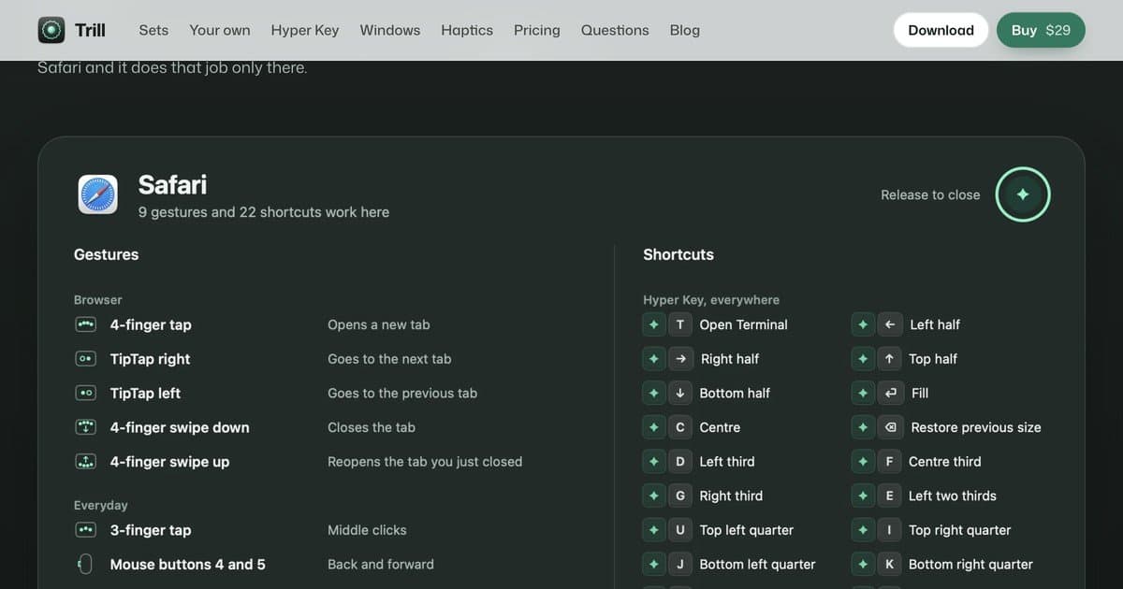The image size is (1123, 589).
Task: Click the Browser group label
Action: pyautogui.click(x=98, y=300)
